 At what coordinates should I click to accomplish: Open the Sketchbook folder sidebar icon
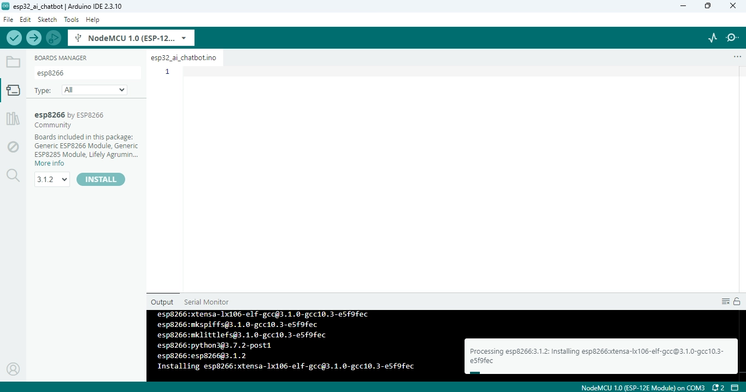[x=13, y=62]
